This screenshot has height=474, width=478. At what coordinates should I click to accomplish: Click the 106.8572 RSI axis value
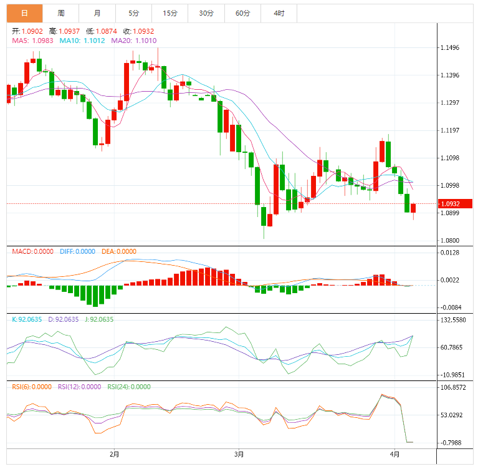click(453, 387)
